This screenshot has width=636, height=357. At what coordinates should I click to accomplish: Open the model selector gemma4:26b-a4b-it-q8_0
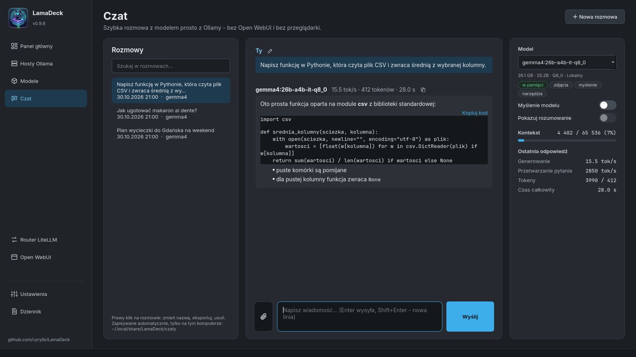pos(567,62)
